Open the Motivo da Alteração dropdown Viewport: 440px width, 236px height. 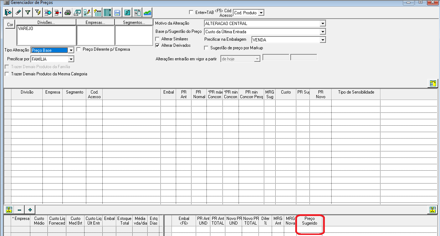click(323, 24)
